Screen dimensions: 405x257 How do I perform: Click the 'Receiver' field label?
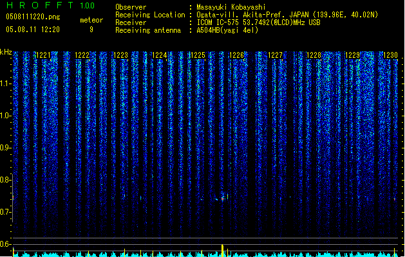(x=131, y=22)
